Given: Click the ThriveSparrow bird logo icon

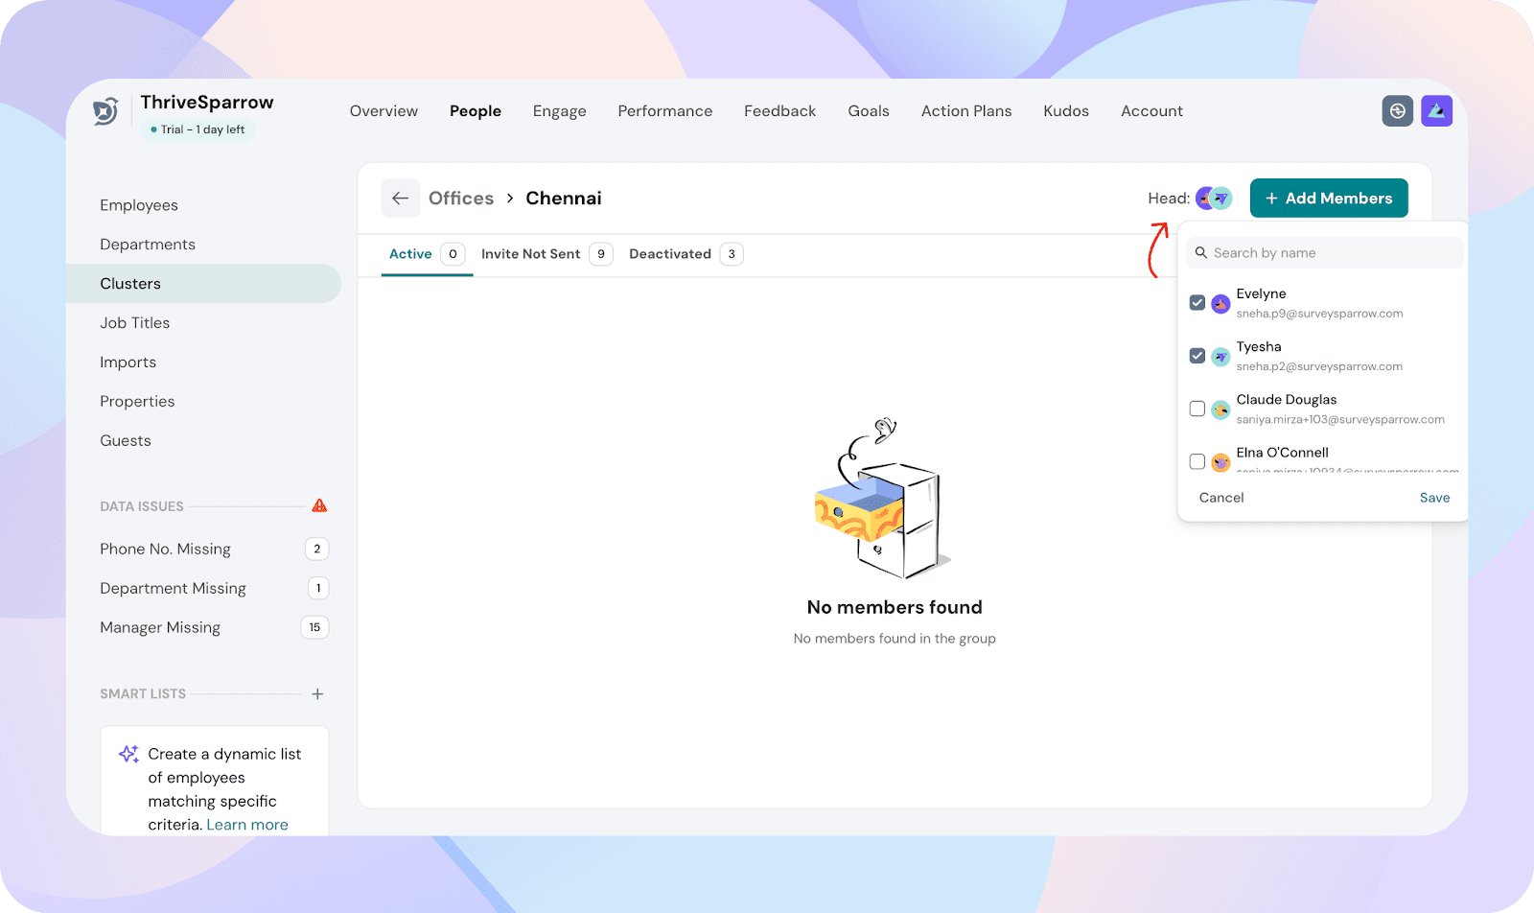Looking at the screenshot, I should point(105,112).
